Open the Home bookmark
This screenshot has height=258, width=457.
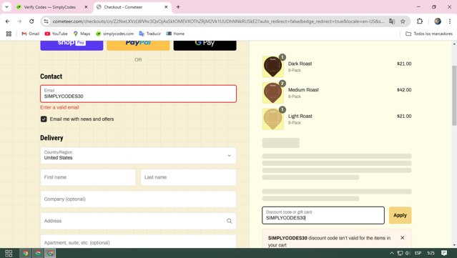click(x=175, y=34)
